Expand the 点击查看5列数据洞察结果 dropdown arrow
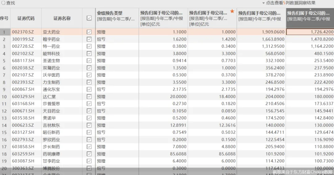The height and width of the screenshot is (175, 334). (x=263, y=3)
